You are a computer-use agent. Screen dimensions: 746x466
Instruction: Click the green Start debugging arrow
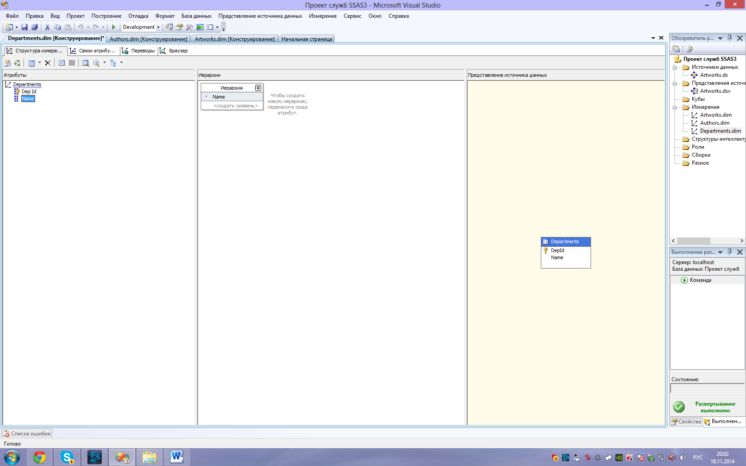[x=114, y=27]
